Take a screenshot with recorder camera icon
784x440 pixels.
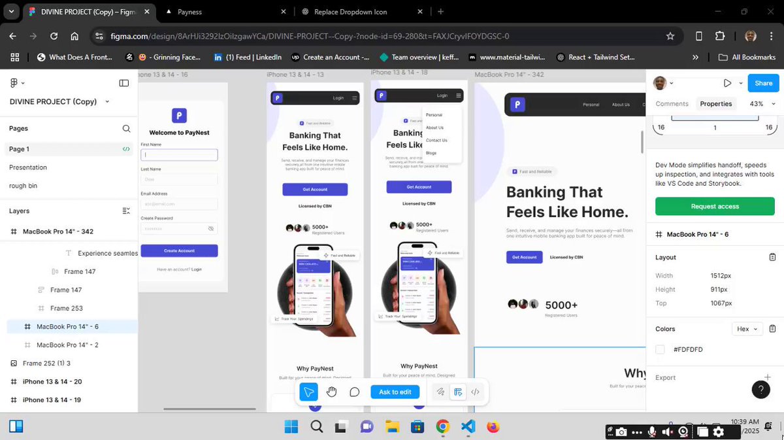point(621,432)
